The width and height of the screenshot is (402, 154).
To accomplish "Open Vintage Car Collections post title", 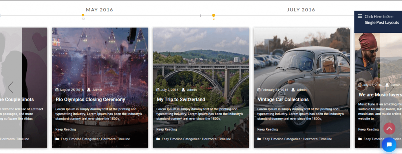I will tap(283, 100).
